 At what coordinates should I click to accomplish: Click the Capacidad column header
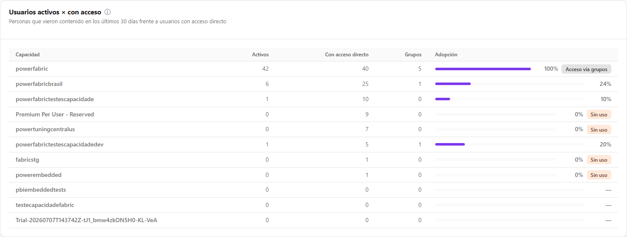point(28,55)
